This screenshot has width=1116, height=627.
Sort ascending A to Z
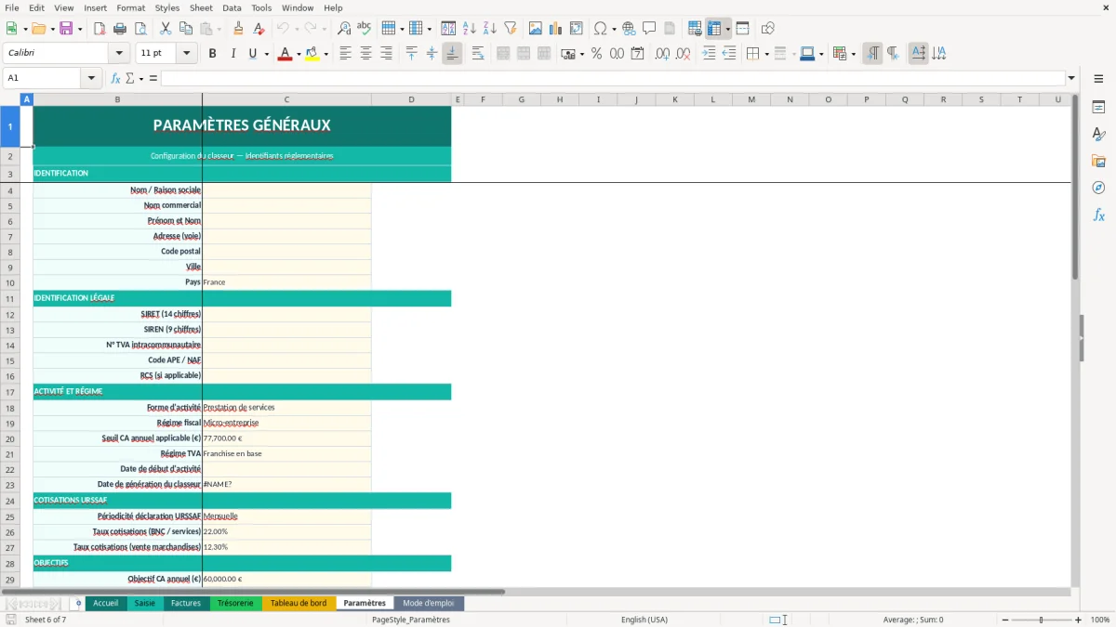470,29
